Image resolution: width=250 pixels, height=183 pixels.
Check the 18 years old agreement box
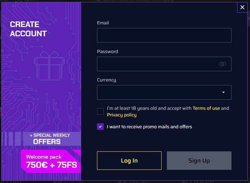pos(100,111)
